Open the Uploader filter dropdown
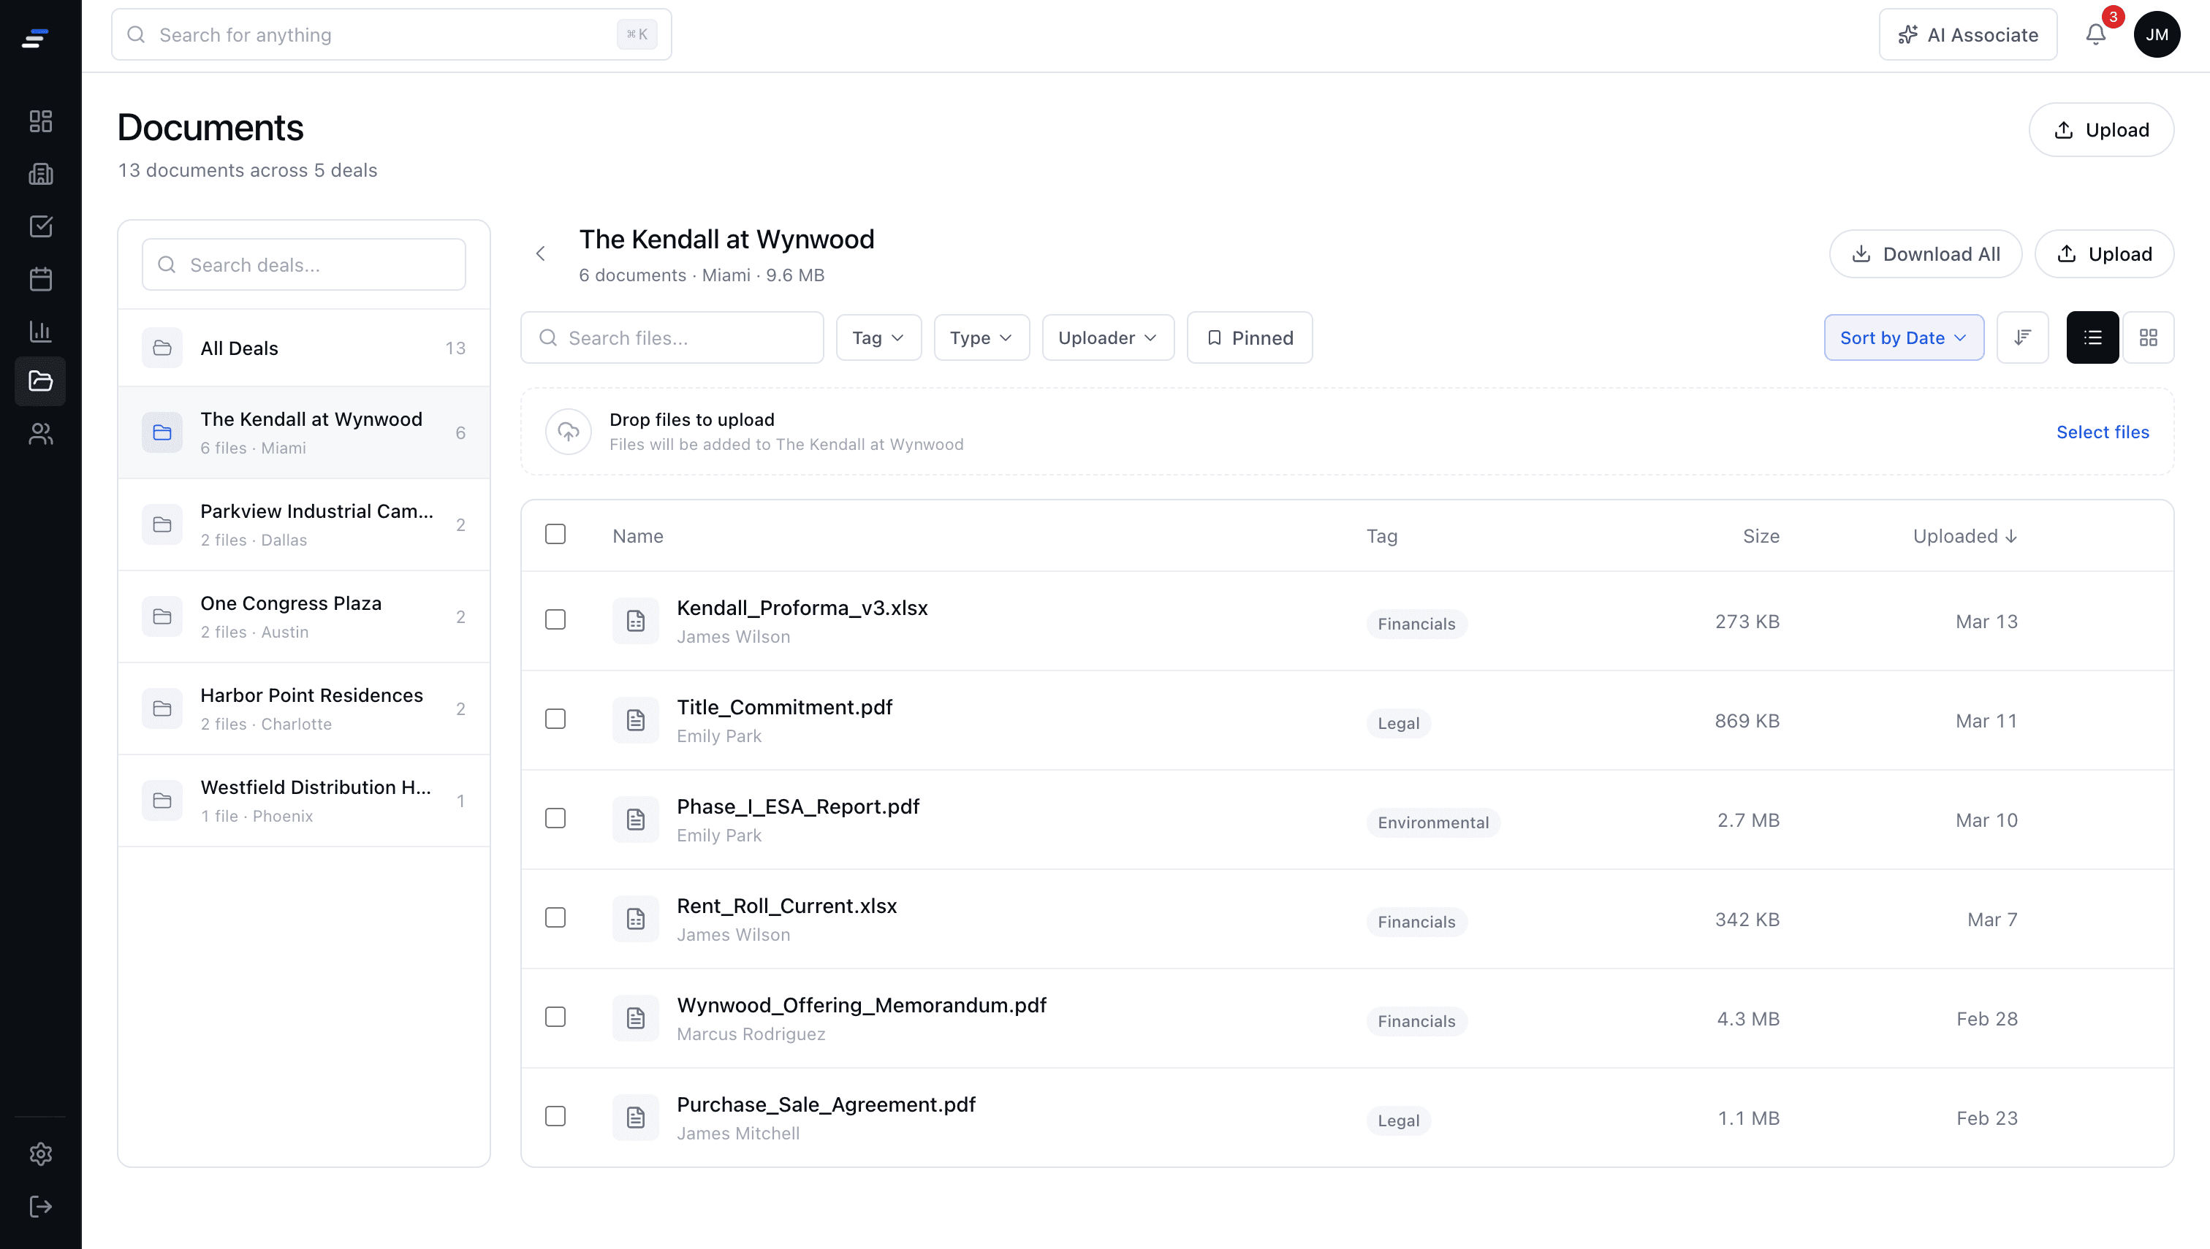 pos(1107,338)
